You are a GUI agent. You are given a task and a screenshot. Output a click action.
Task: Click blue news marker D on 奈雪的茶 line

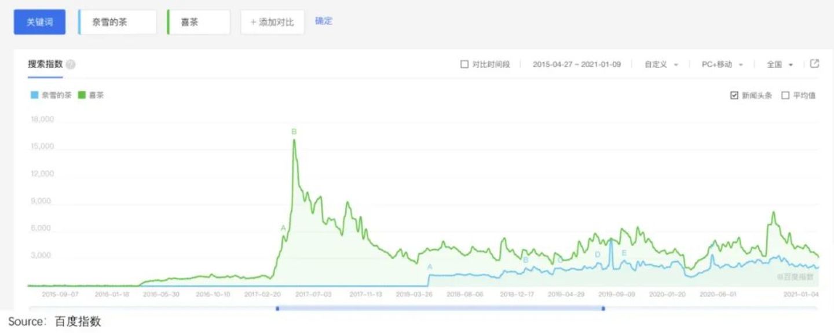pyautogui.click(x=598, y=254)
